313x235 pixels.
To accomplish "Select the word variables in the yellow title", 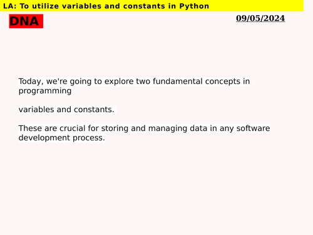I will coord(81,6).
